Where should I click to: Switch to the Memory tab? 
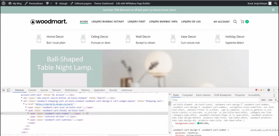tap(85, 90)
